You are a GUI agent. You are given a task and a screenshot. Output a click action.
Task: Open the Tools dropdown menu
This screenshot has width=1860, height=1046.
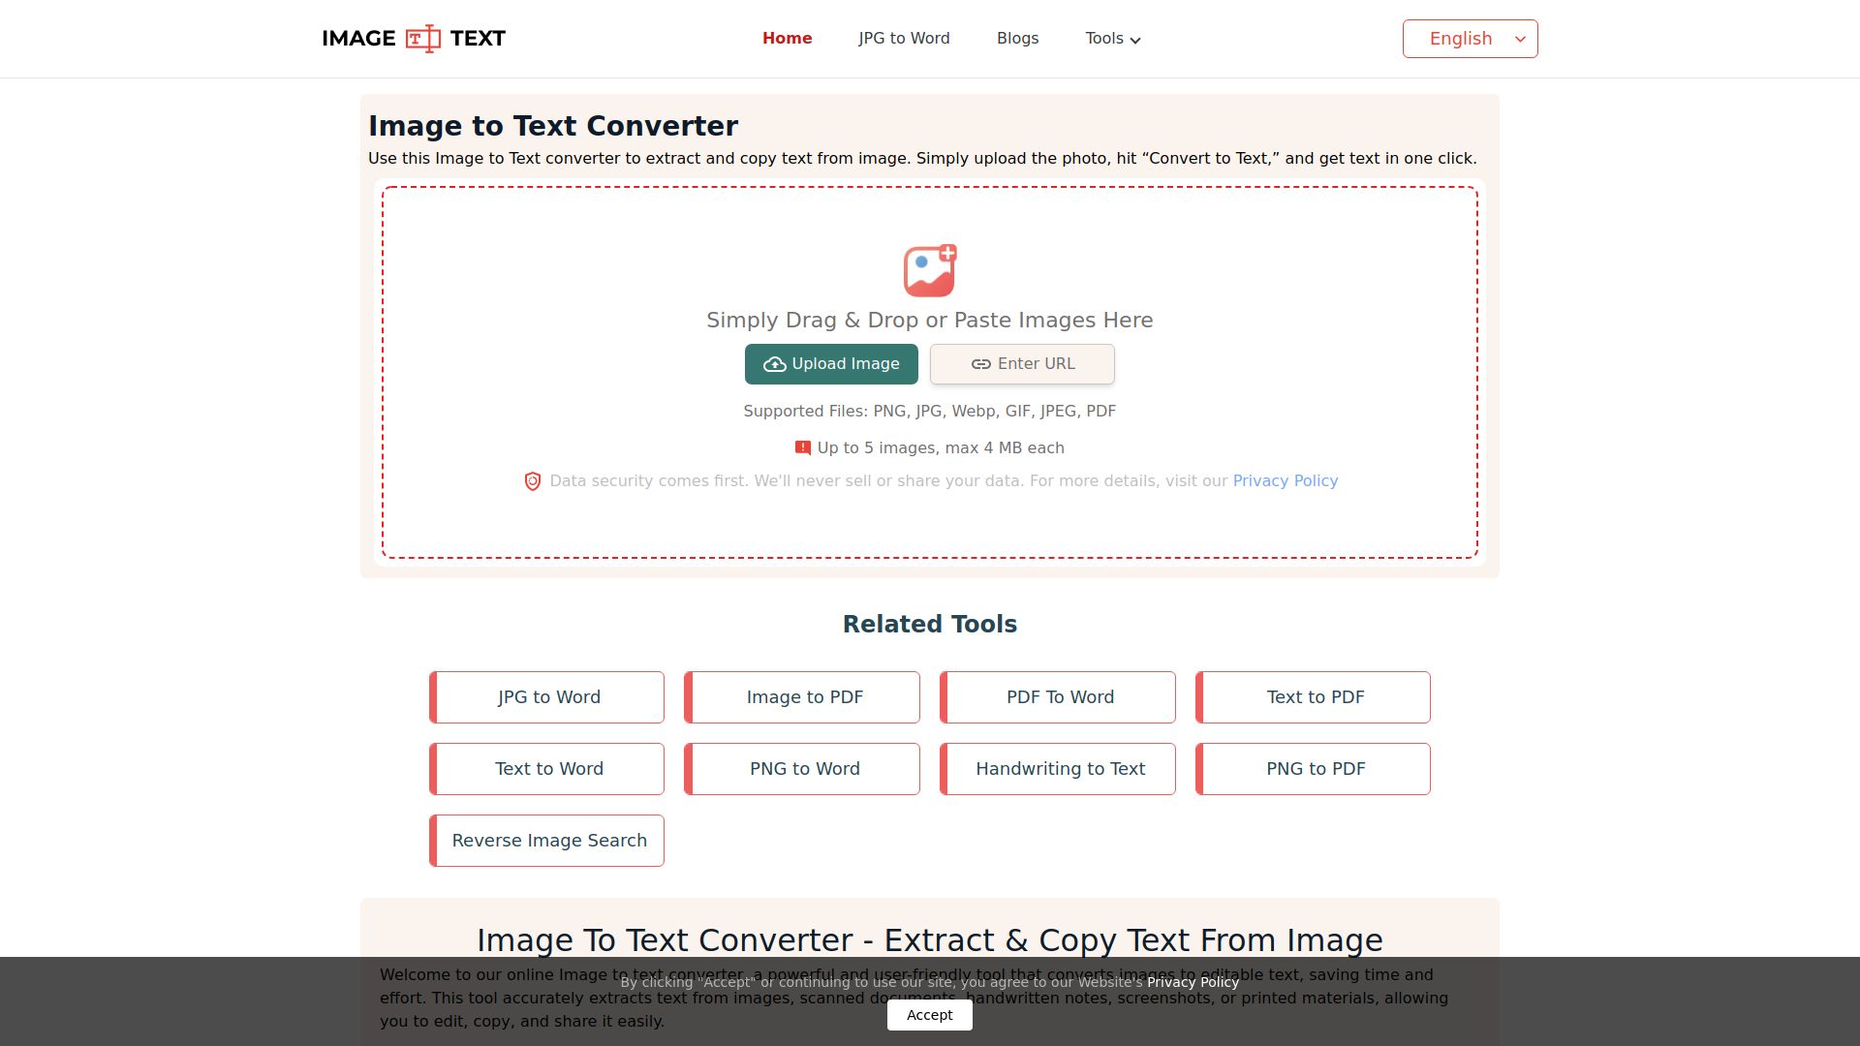pos(1104,38)
